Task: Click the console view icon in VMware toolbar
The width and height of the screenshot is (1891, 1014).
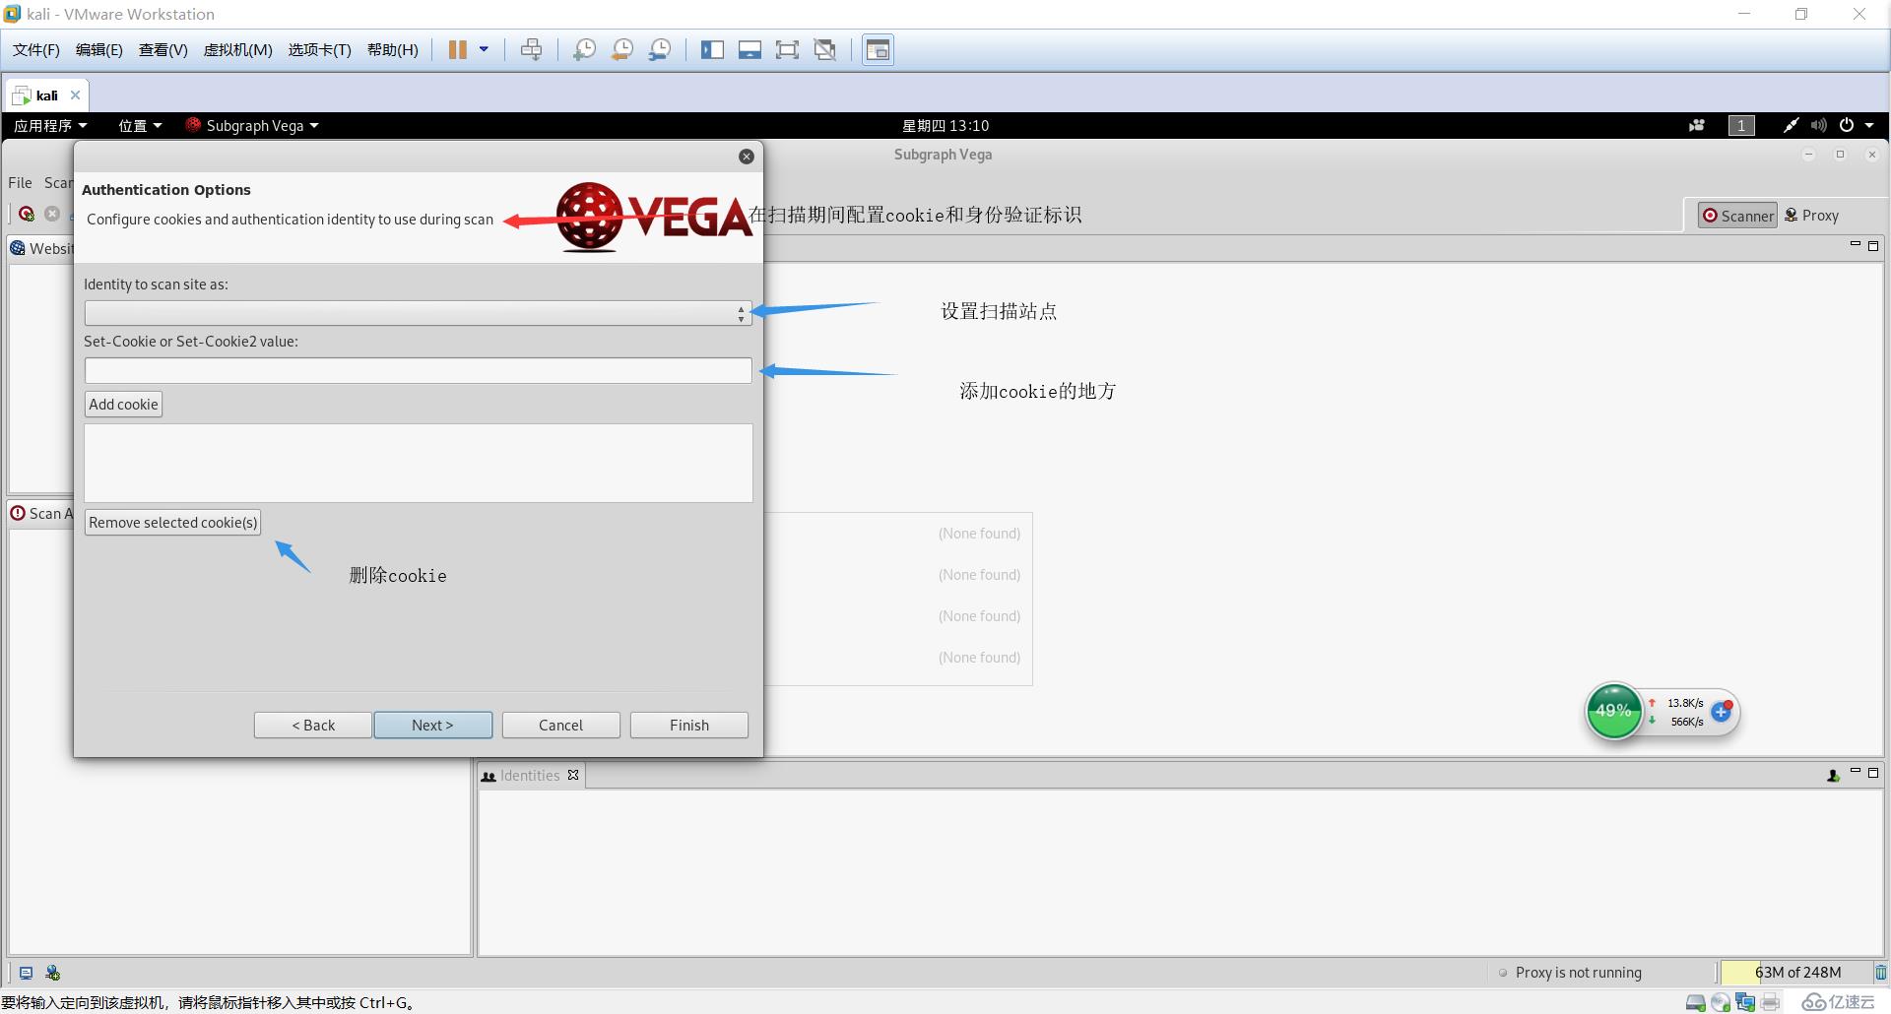Action: (878, 50)
